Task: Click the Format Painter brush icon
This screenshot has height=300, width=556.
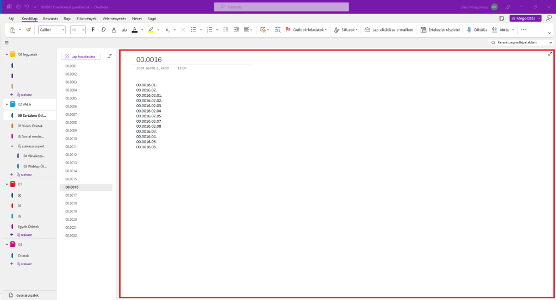Action: click(x=28, y=30)
